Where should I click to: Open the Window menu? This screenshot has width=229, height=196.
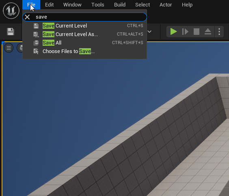coord(72,5)
